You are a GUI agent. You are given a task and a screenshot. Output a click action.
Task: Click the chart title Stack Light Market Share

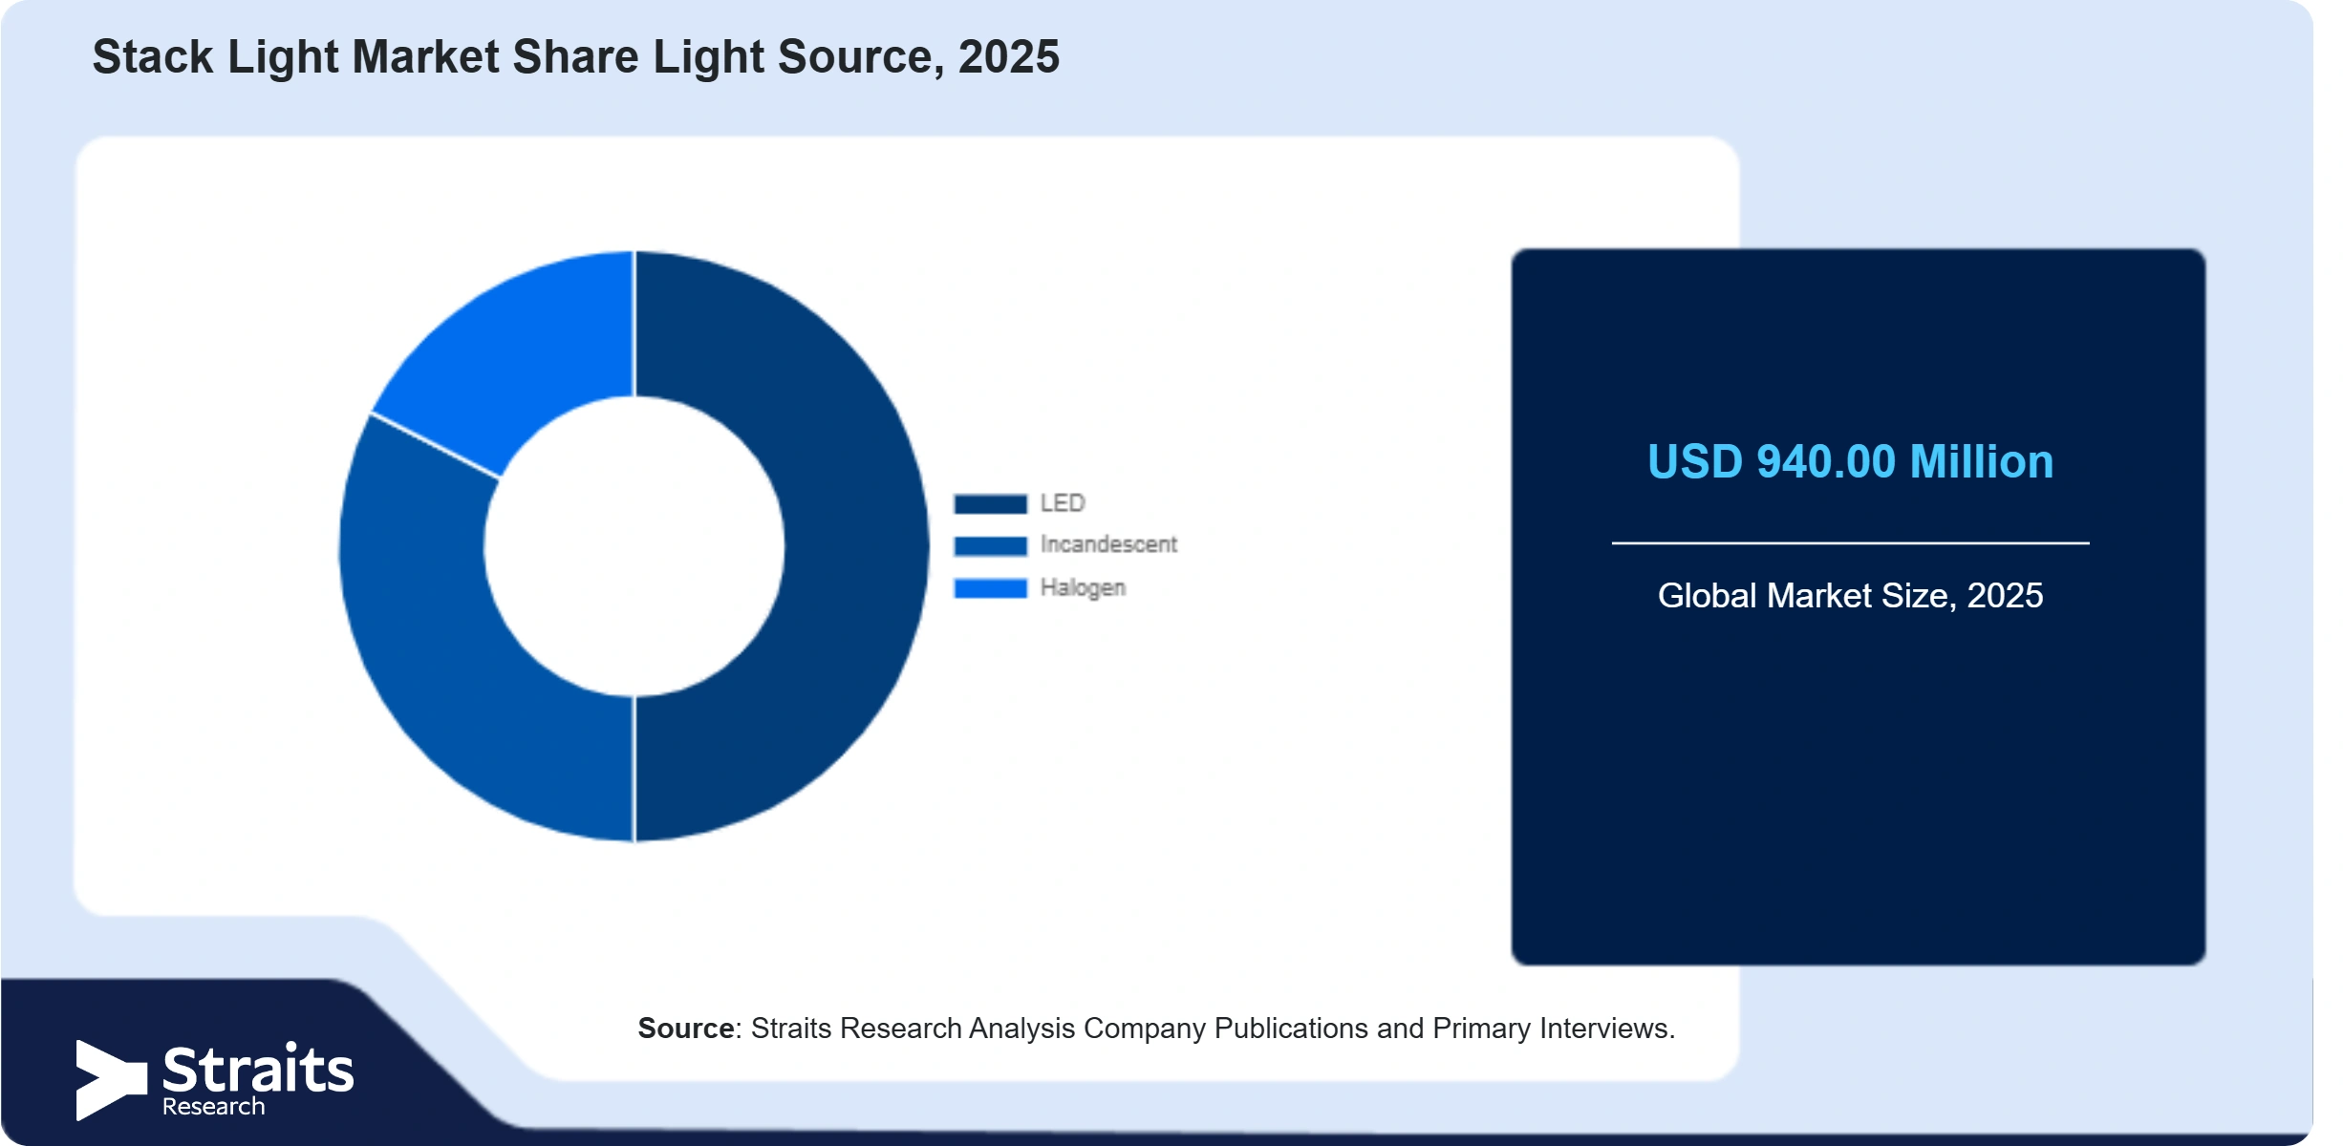coord(575,56)
